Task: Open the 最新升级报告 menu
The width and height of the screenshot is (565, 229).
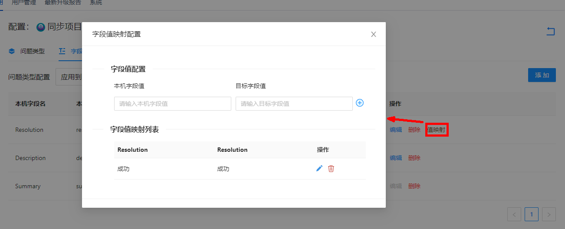Action: [62, 3]
